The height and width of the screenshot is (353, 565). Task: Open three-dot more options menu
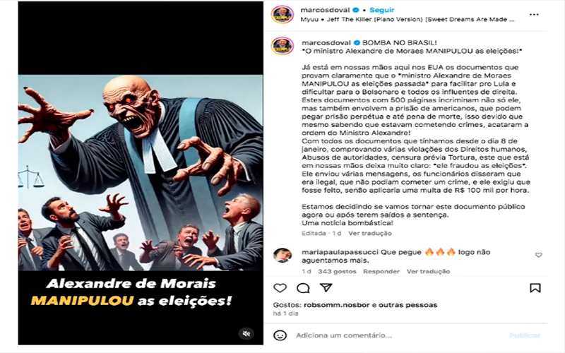pos(534,14)
